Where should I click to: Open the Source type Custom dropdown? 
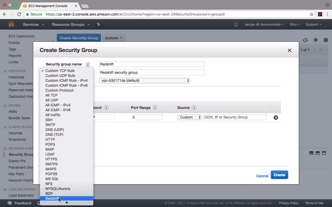(190, 117)
